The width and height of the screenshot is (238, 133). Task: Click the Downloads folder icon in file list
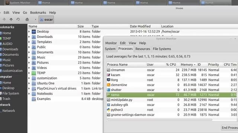pyautogui.click(x=34, y=37)
